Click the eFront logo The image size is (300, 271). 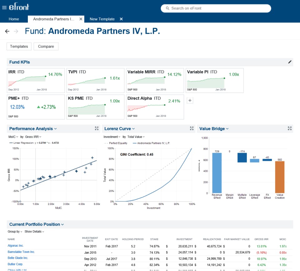(20, 6)
